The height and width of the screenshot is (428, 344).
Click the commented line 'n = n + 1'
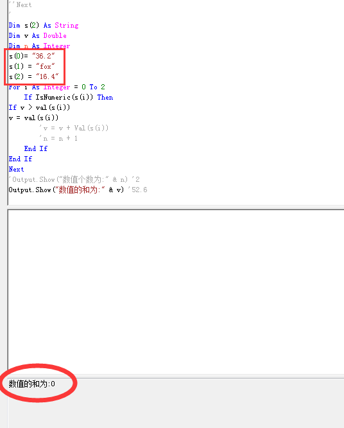click(58, 138)
